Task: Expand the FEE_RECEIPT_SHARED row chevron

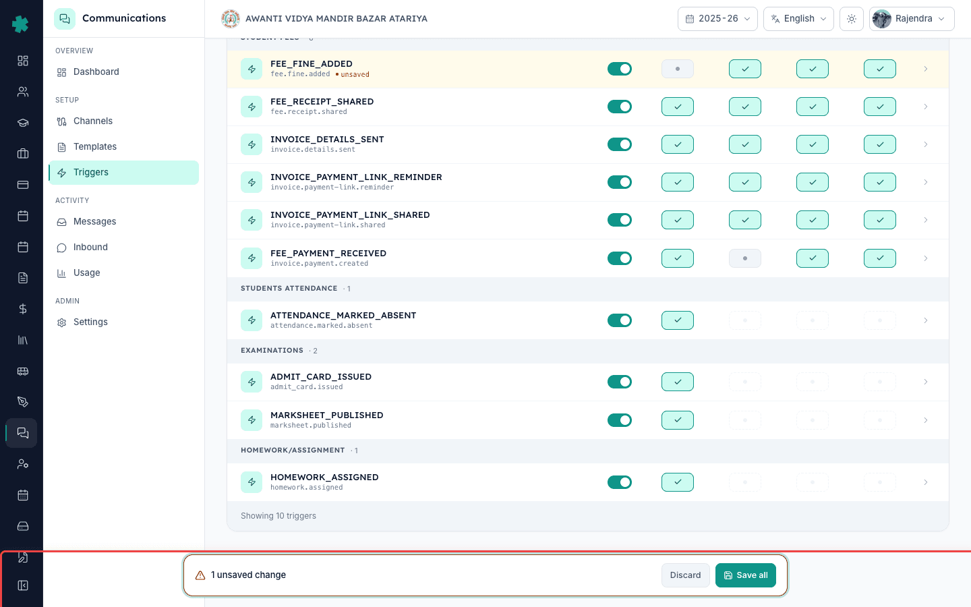Action: [926, 107]
